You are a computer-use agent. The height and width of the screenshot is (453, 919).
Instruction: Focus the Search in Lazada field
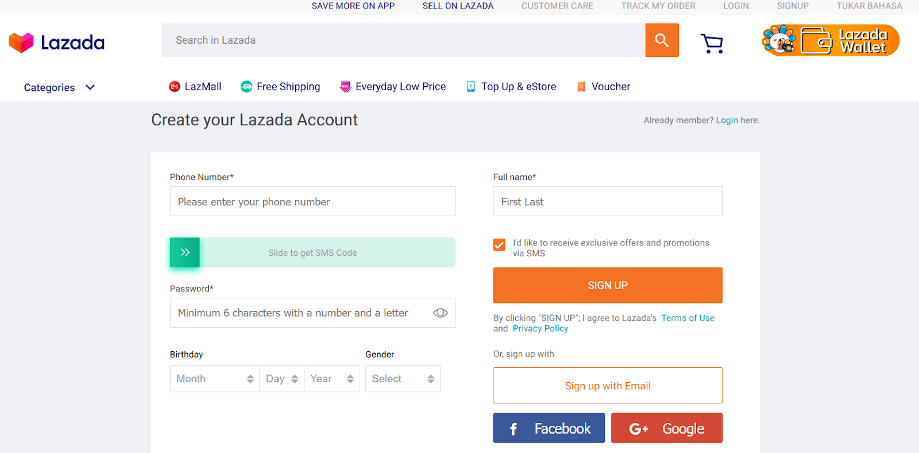[403, 40]
